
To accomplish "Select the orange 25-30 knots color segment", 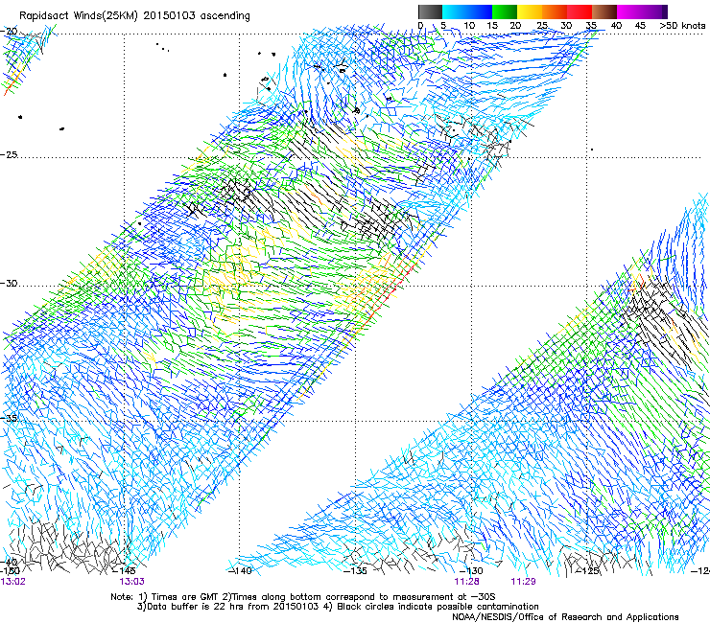I will 555,12.
